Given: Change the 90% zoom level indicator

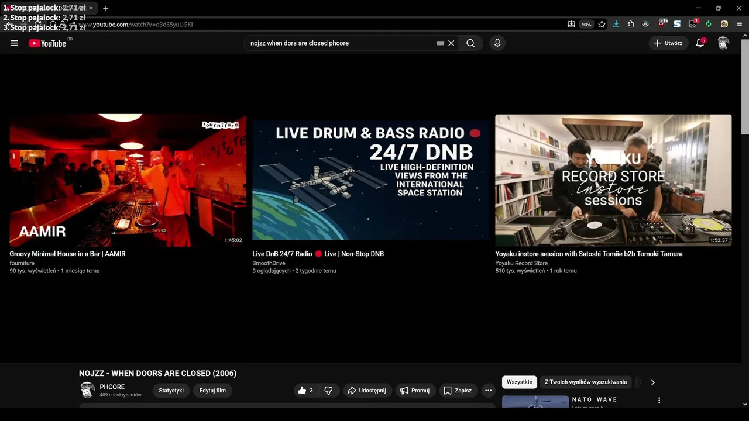Looking at the screenshot, I should 586,25.
